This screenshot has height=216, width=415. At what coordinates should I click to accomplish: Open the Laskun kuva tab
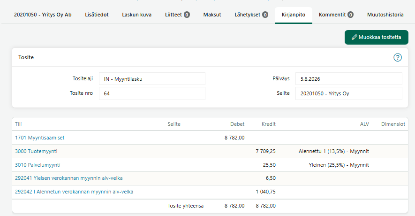tap(136, 15)
